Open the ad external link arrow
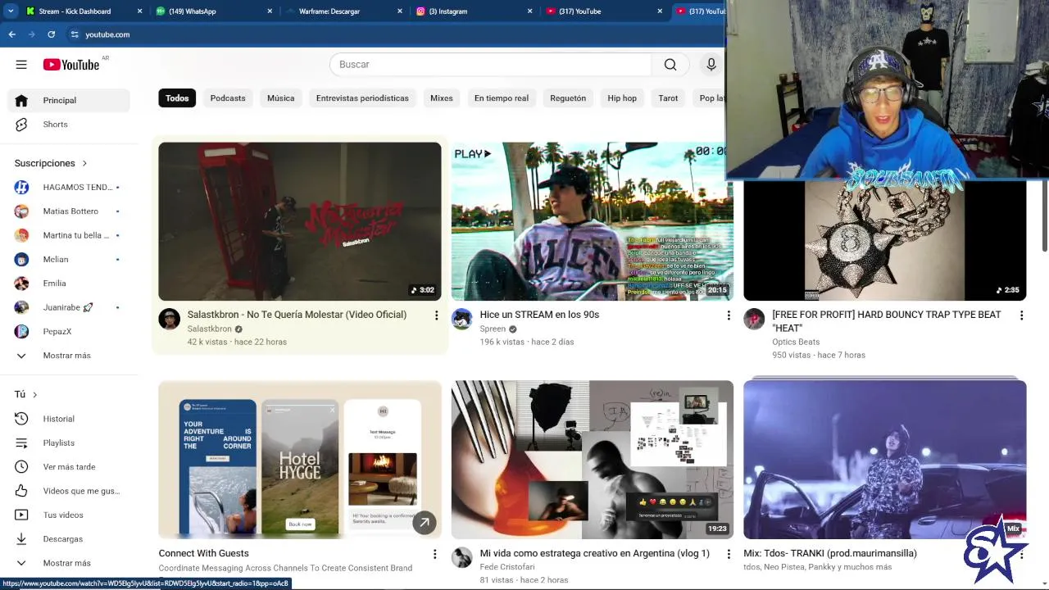Screen dimensions: 1049x590 click(x=424, y=522)
